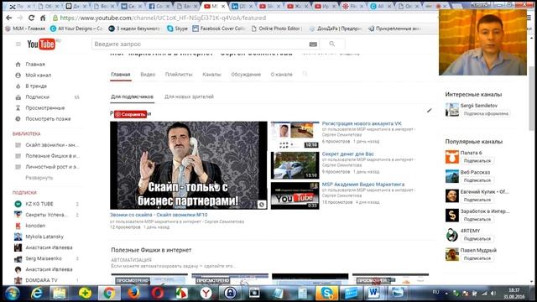Viewport: 537px width, 302px height.
Task: Open the YouTube hamburger guide menu
Action: 18,44
